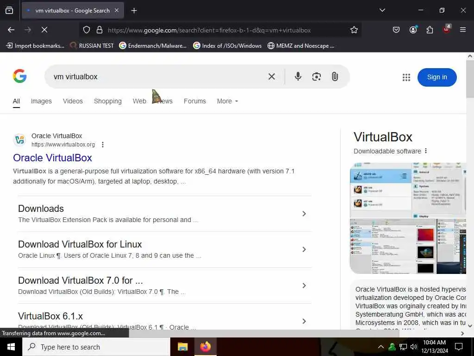Go to Google home via logo
This screenshot has width=474, height=356.
click(x=19, y=76)
